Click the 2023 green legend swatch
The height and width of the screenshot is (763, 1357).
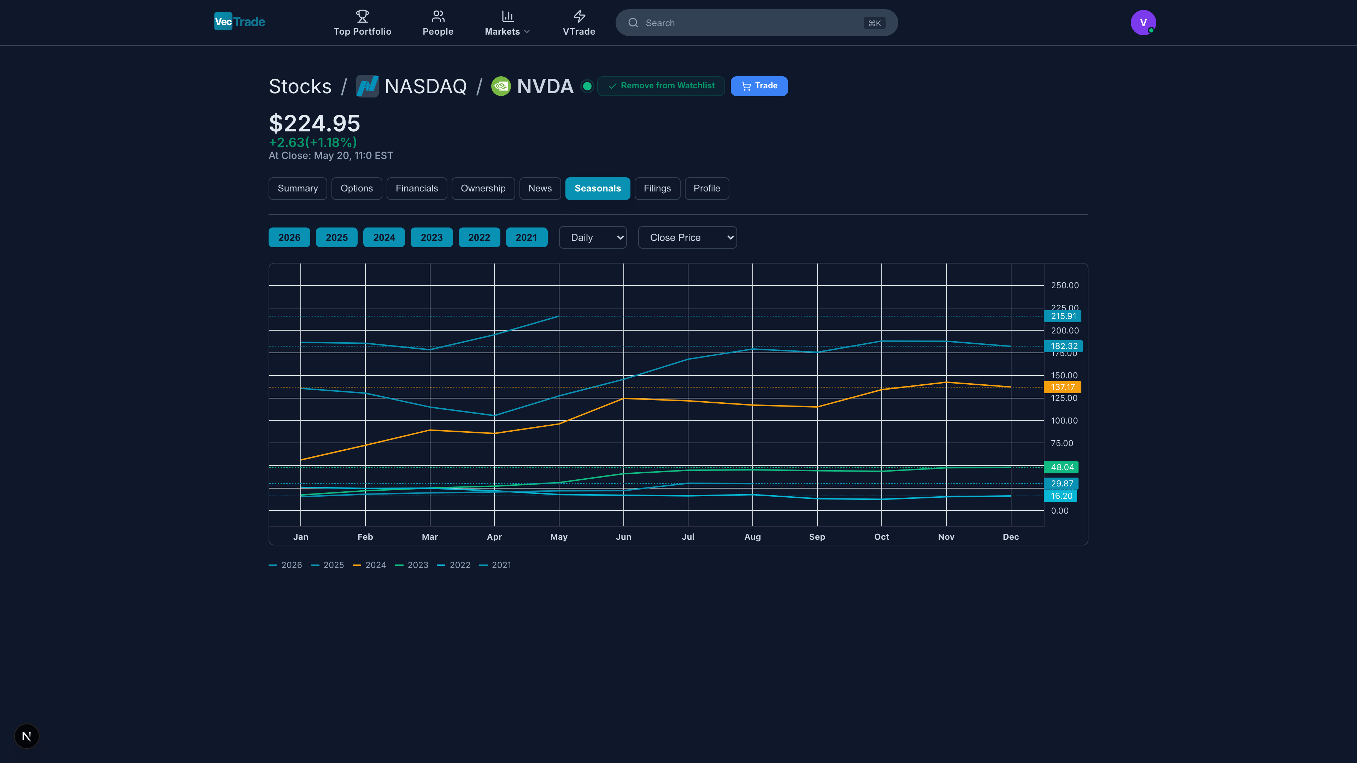point(399,565)
